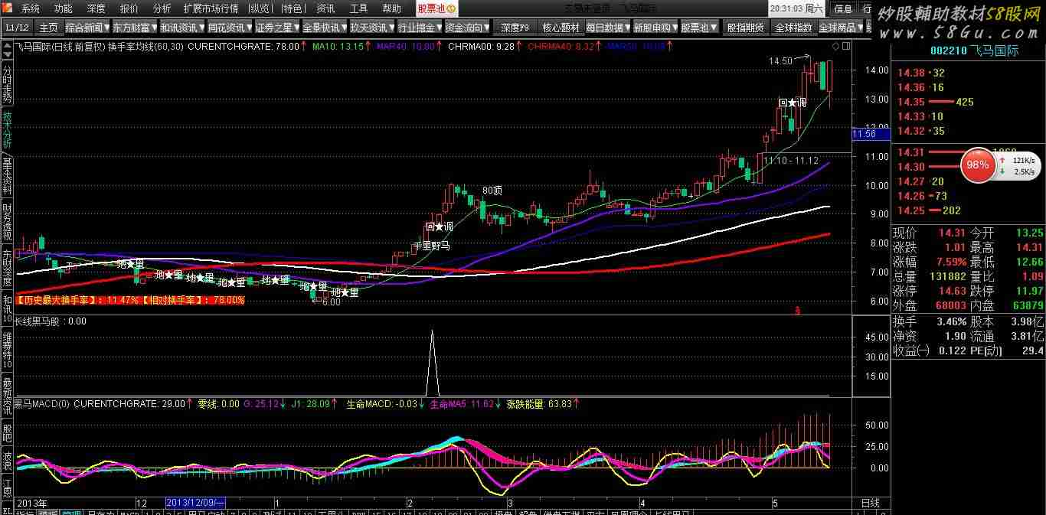Click the red 98% speed indicator ball

coord(978,165)
